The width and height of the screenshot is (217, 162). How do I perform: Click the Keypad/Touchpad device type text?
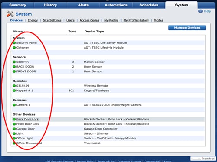(97, 91)
